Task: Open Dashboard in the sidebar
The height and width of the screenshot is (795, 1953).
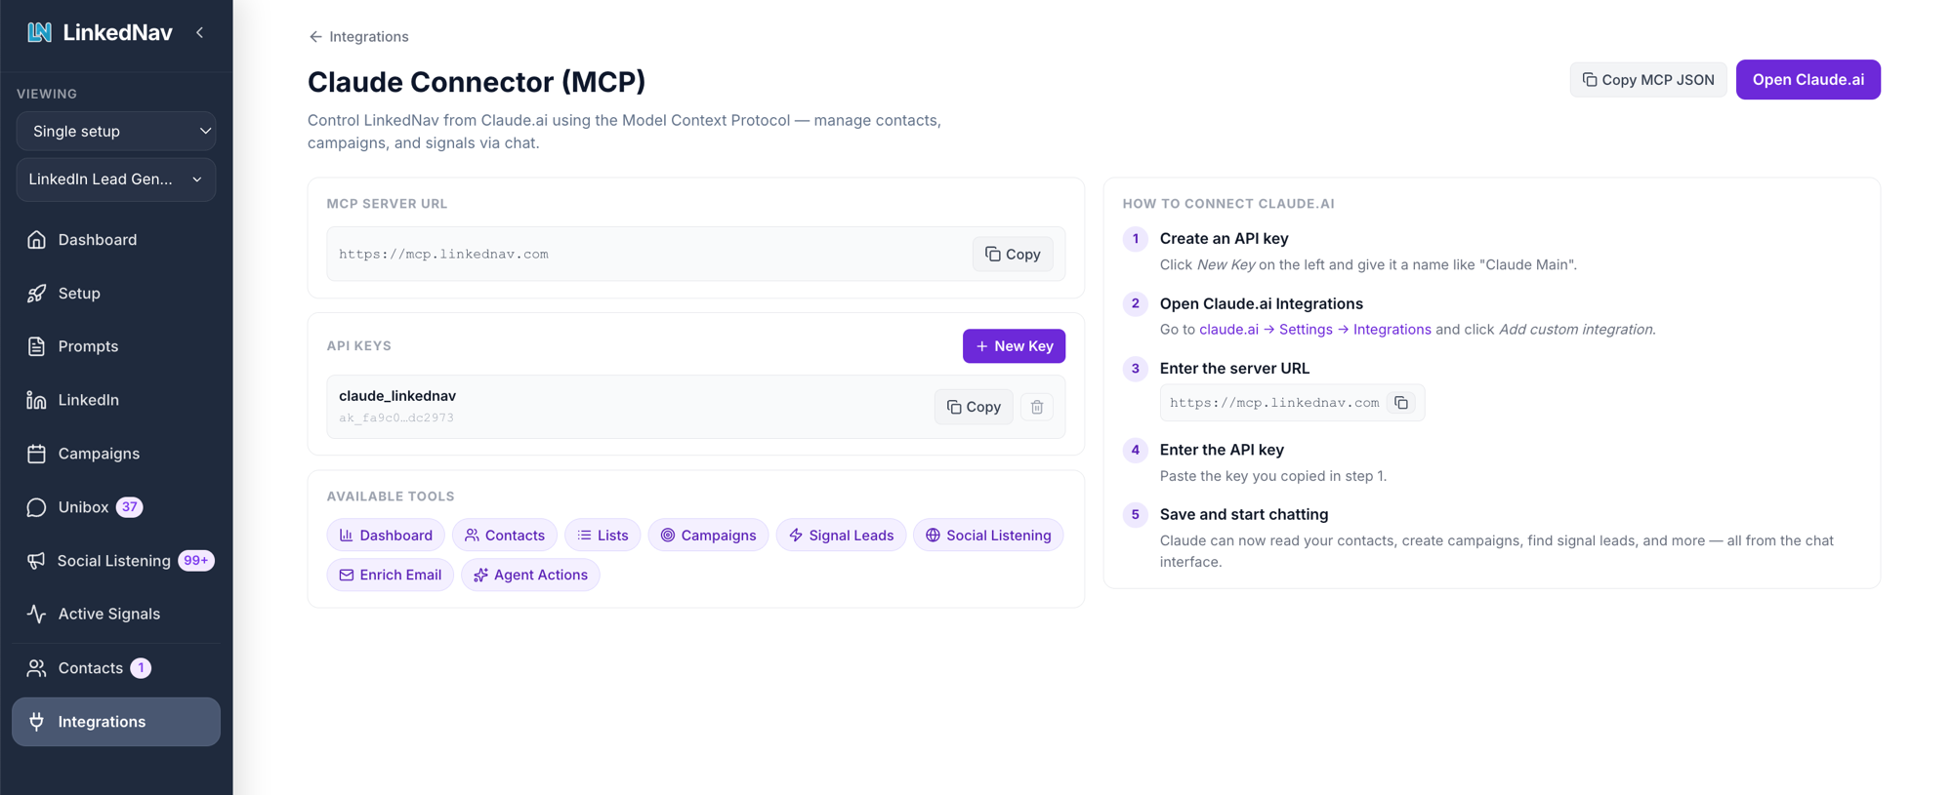Action: [x=116, y=239]
